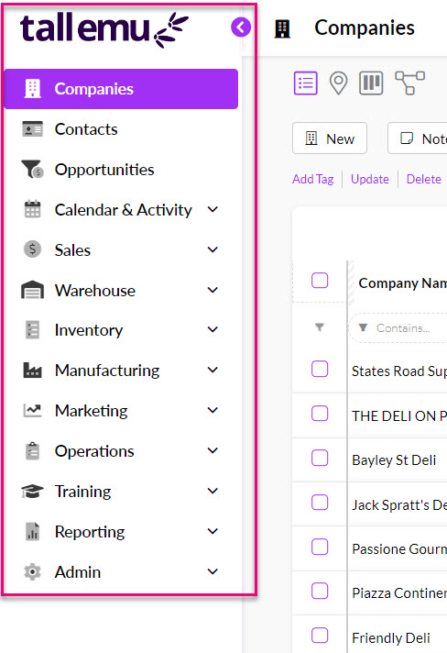The image size is (447, 653).
Task: Click the Warehouse building icon
Action: (x=32, y=290)
